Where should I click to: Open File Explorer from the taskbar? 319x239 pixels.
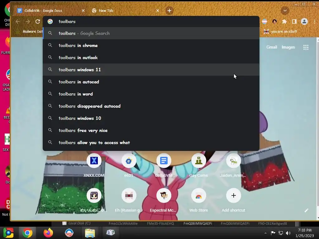pos(90,233)
